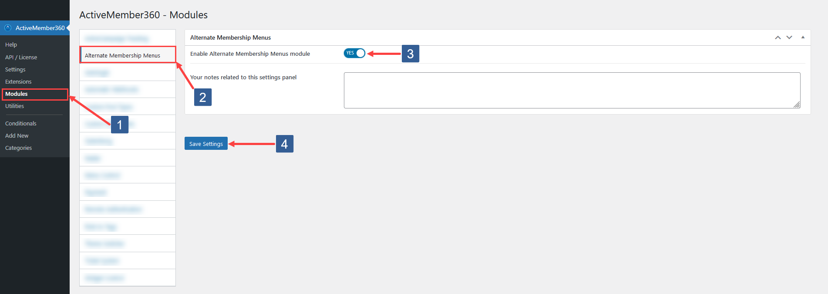Open the Utilities section
This screenshot has width=828, height=294.
(x=14, y=106)
